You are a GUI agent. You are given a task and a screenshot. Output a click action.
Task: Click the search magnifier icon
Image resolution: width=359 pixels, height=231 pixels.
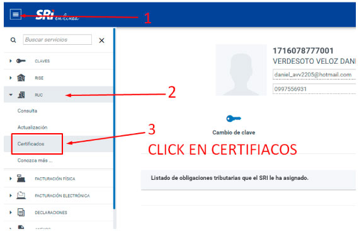click(13, 40)
